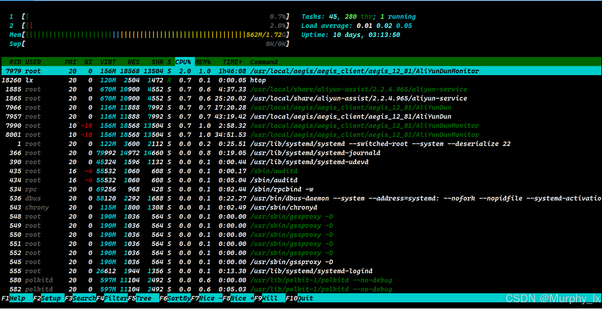Image resolution: width=602 pixels, height=309 pixels.
Task: Select gssproxy row PID 549
Action: [x=301, y=225]
